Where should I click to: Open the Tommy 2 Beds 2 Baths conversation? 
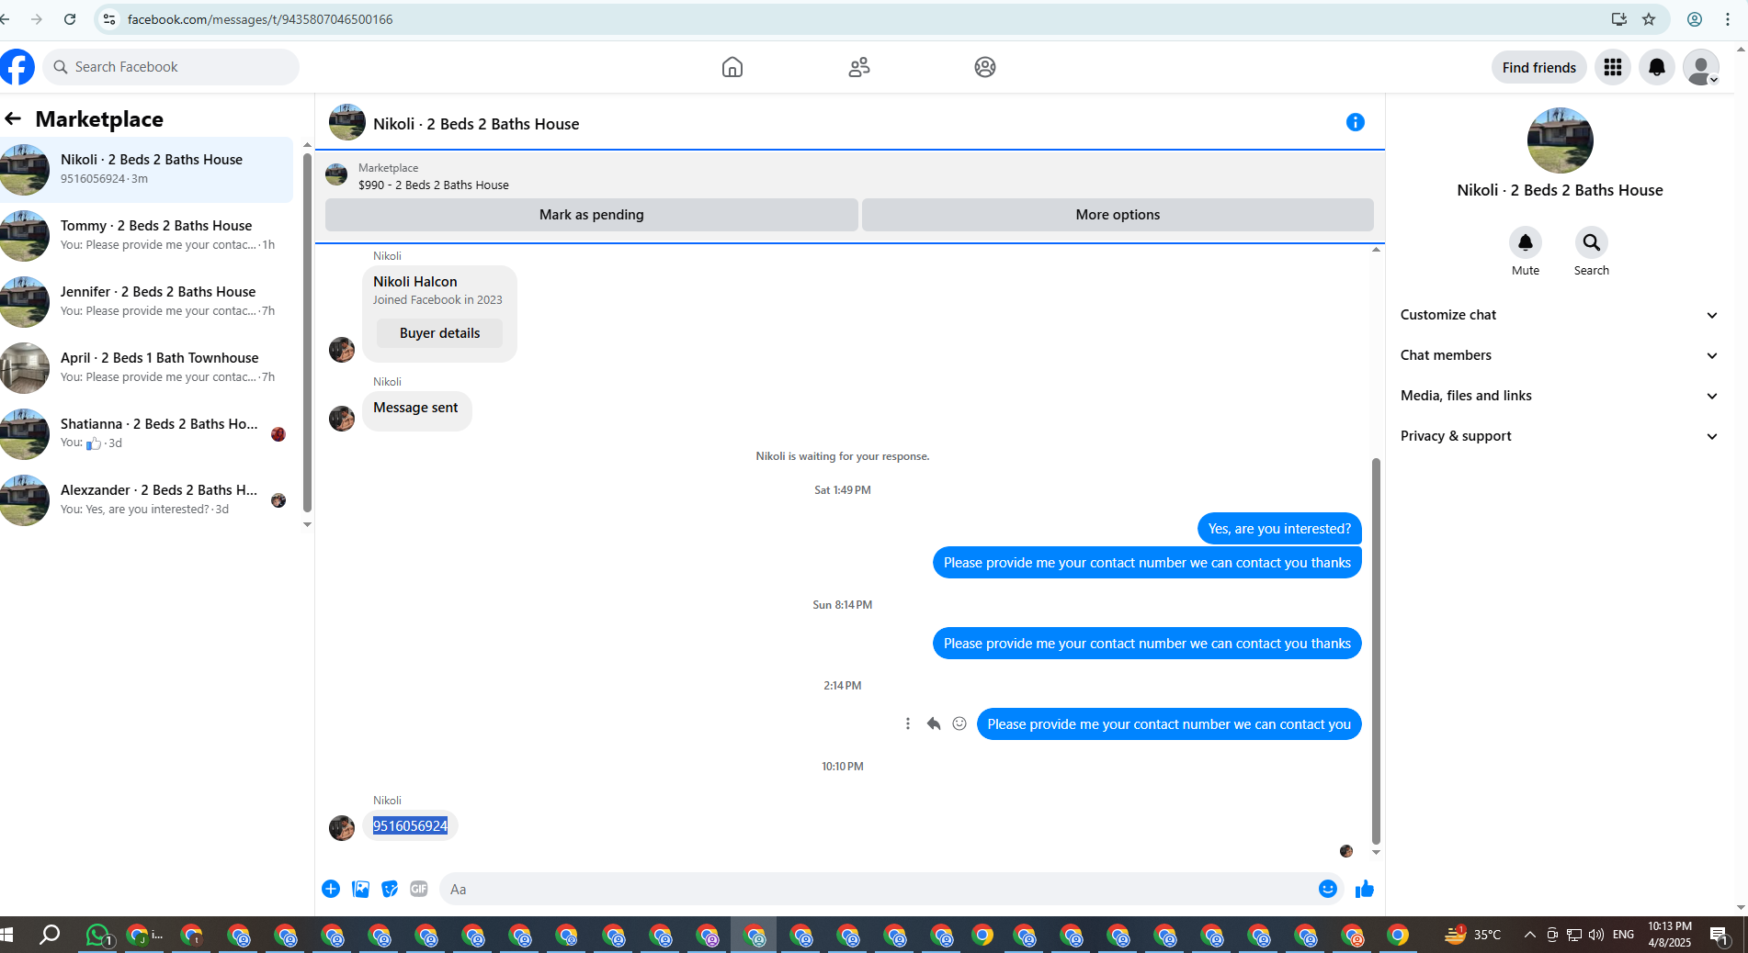(147, 236)
